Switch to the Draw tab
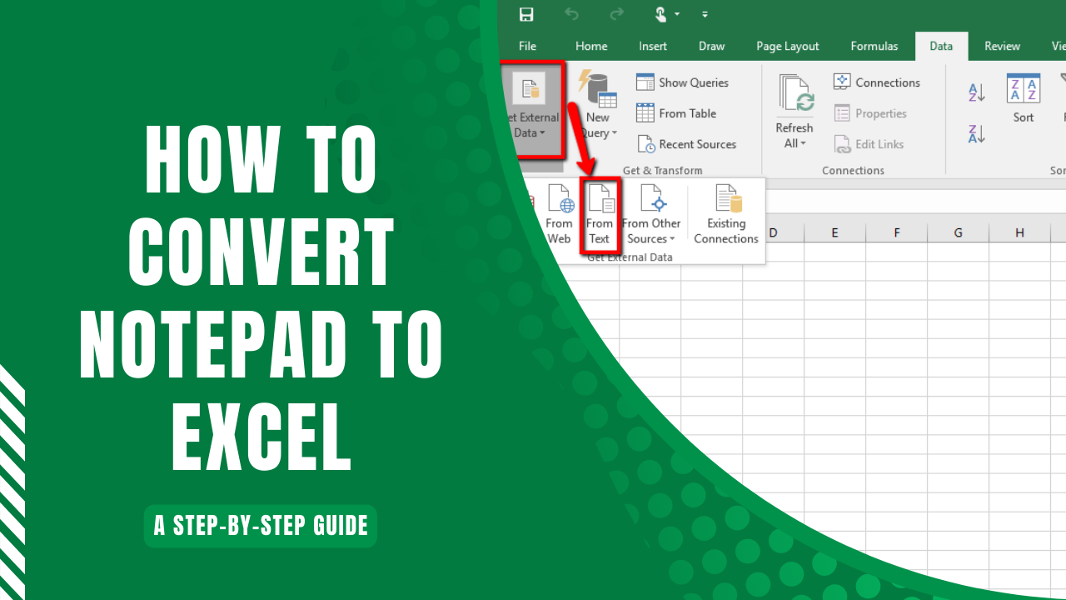1066x600 pixels. 711,46
